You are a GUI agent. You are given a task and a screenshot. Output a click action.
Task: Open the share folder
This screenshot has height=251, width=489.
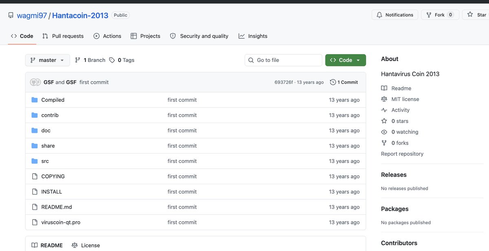point(48,146)
